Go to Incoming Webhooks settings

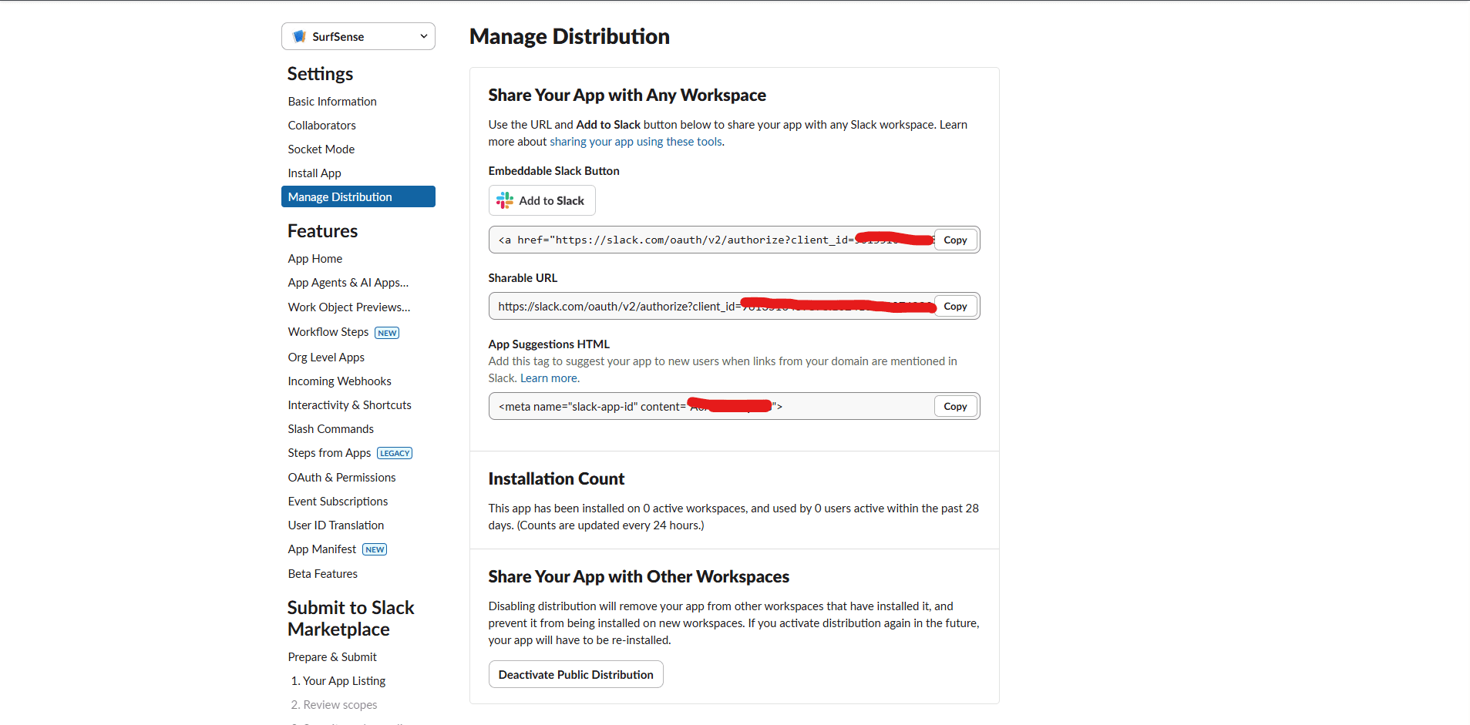tap(339, 381)
